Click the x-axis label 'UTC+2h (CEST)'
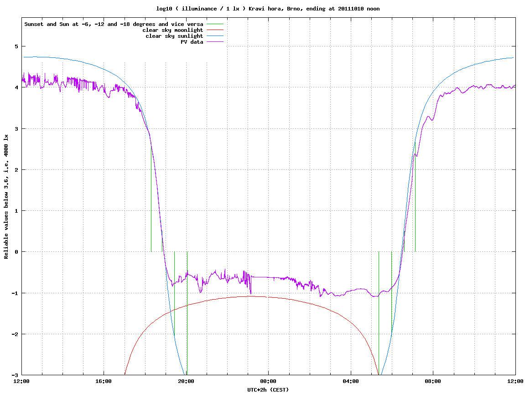This screenshot has width=525, height=393. click(268, 389)
